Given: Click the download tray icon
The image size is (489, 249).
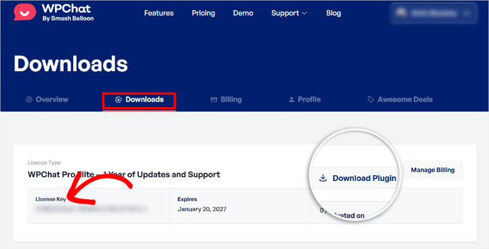Looking at the screenshot, I should 323,178.
